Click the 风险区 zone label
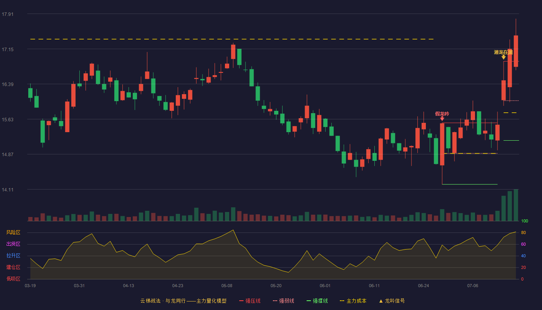This screenshot has height=310, width=542. [13, 232]
